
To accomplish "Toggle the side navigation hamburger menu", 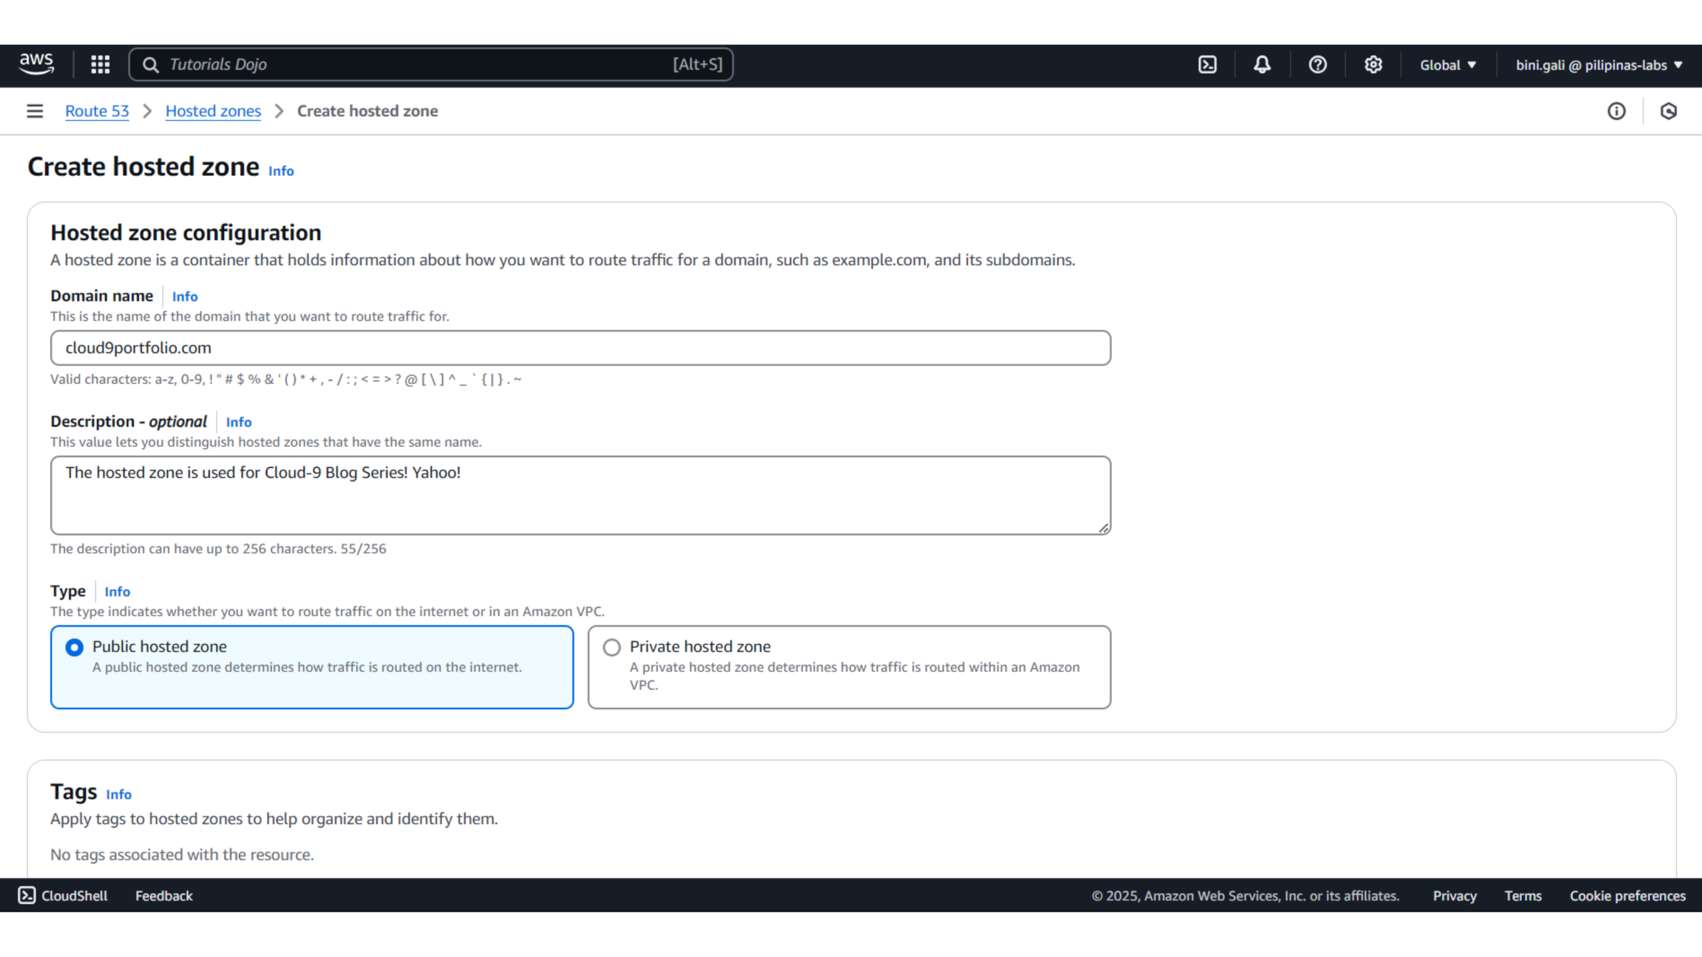I will [35, 111].
